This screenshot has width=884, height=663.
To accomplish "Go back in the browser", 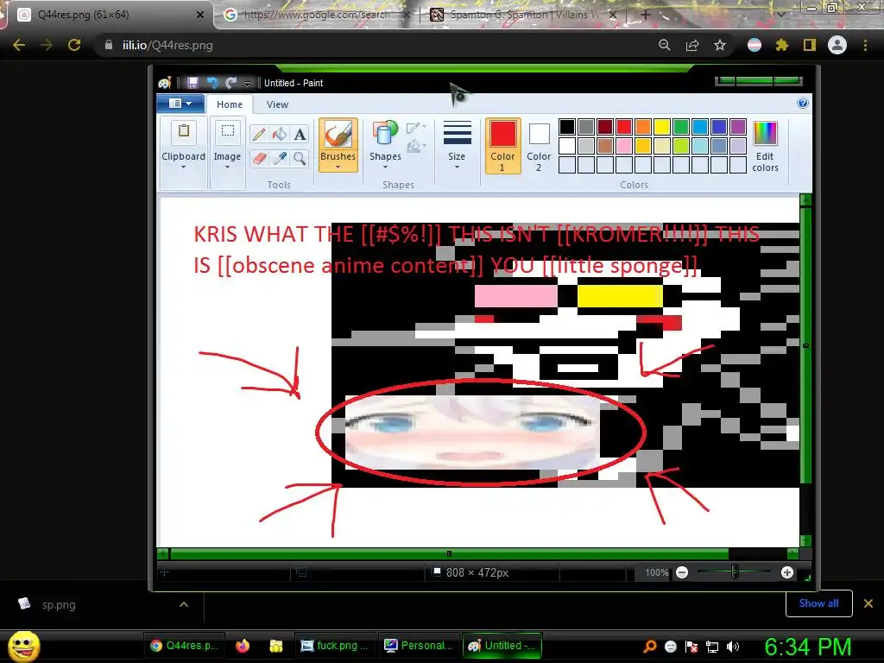I will [x=19, y=45].
